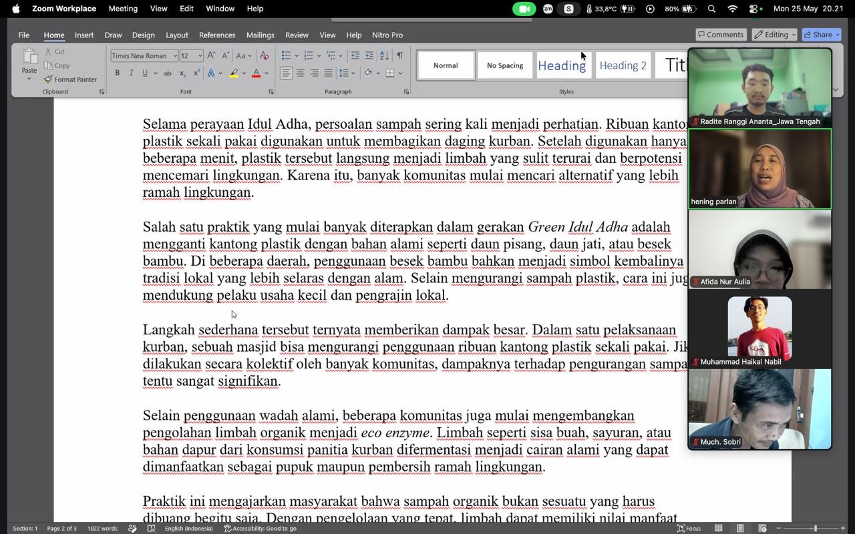Apply the Heading 2 style
Screen dimensions: 855x534
click(x=623, y=65)
